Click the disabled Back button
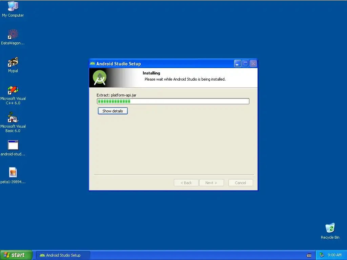The width and height of the screenshot is (347, 260). (x=186, y=183)
